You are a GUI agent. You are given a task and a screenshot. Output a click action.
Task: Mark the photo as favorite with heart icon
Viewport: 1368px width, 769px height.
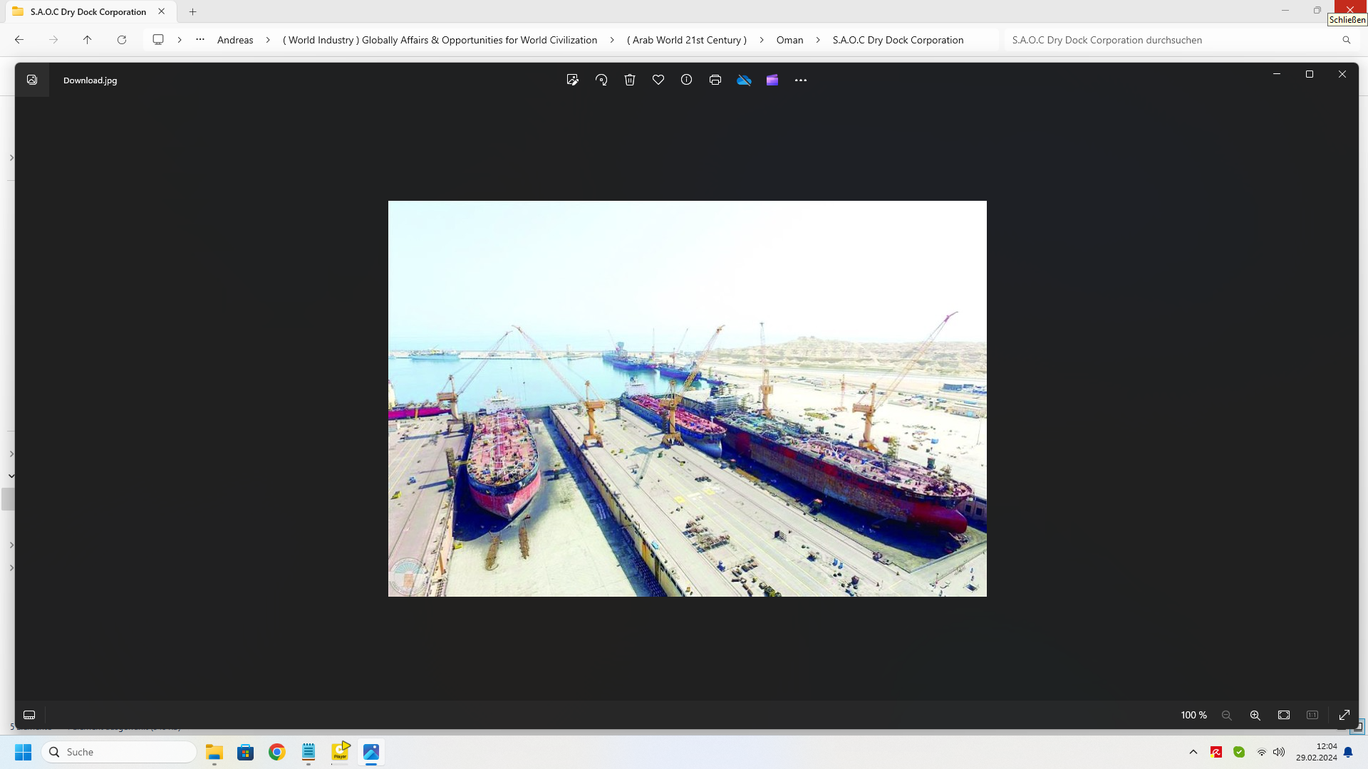point(658,80)
